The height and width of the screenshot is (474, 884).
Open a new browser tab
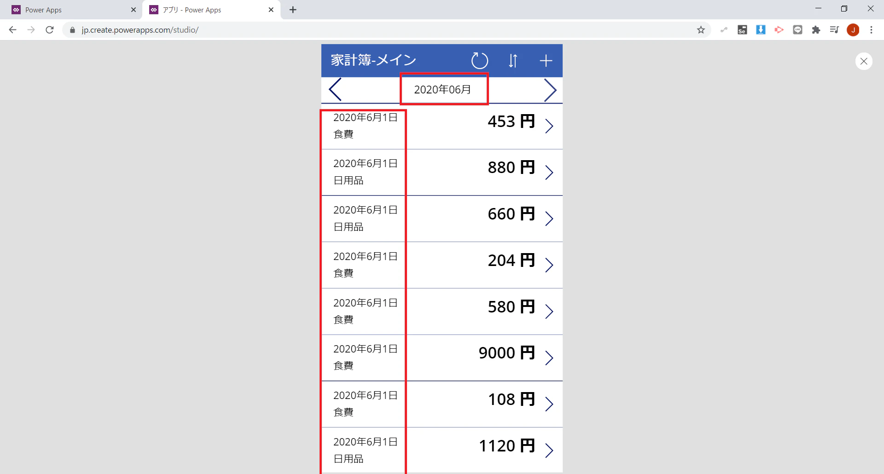[293, 10]
